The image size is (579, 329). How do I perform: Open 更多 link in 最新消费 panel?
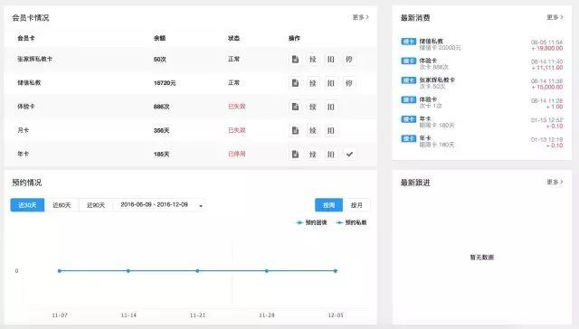click(555, 17)
